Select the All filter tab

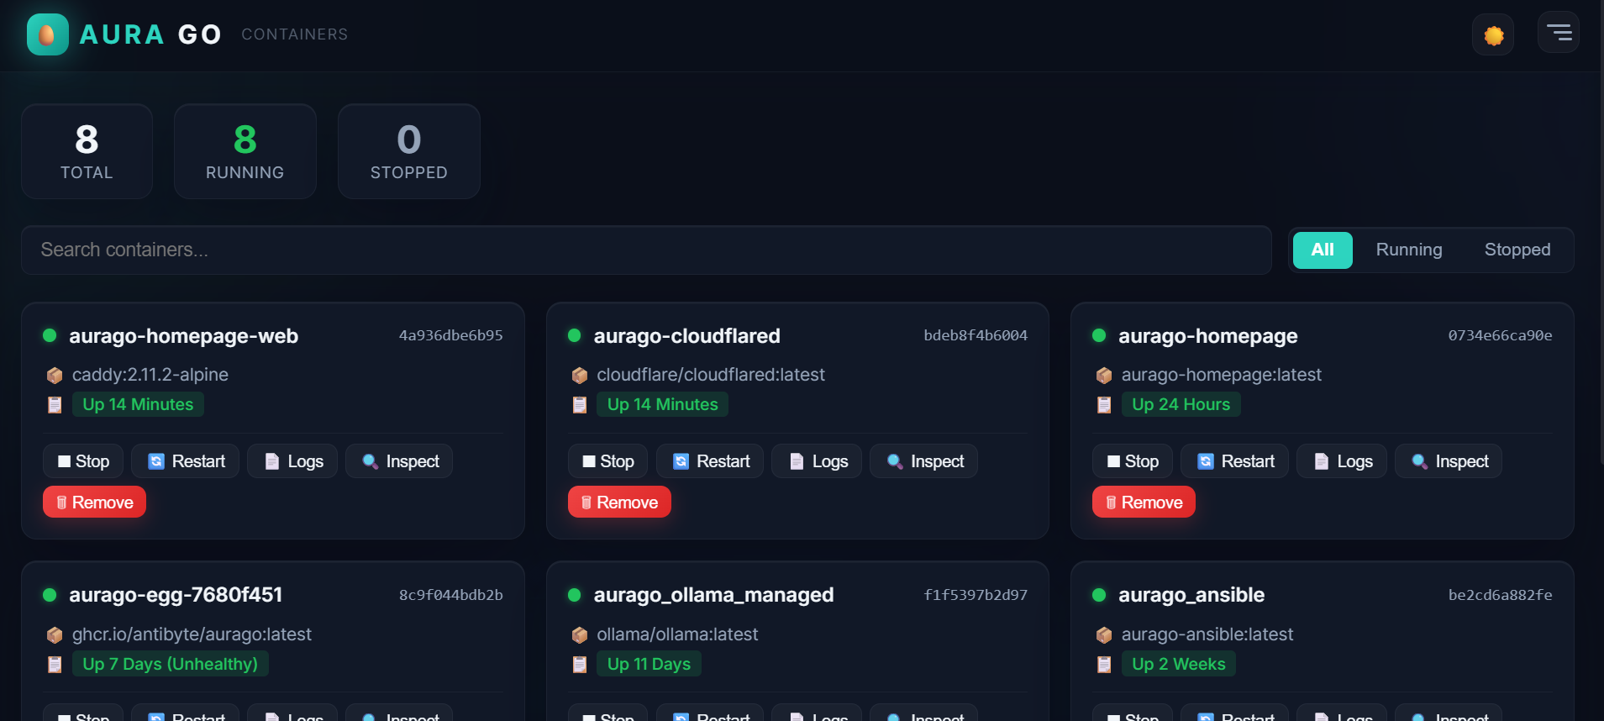1323,250
